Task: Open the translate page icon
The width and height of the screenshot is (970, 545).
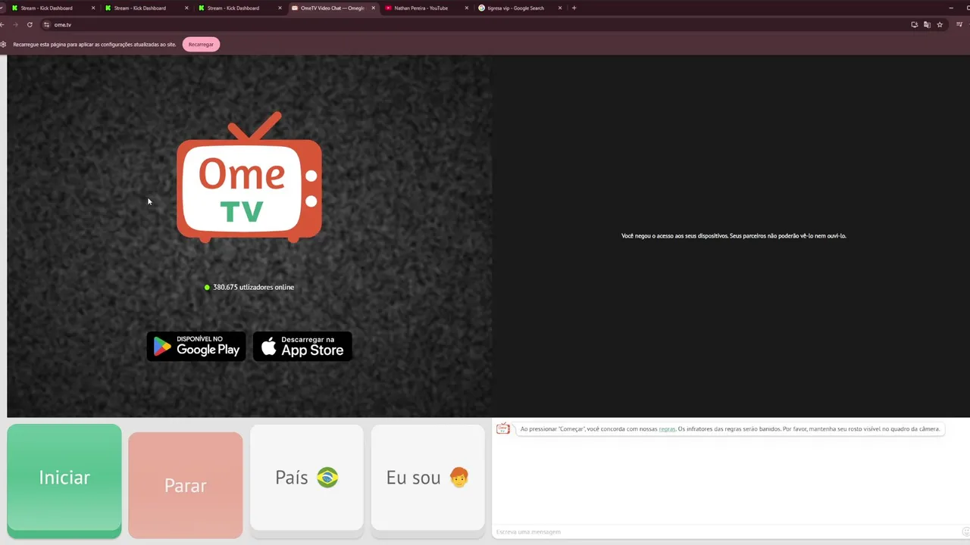Action: pos(927,25)
